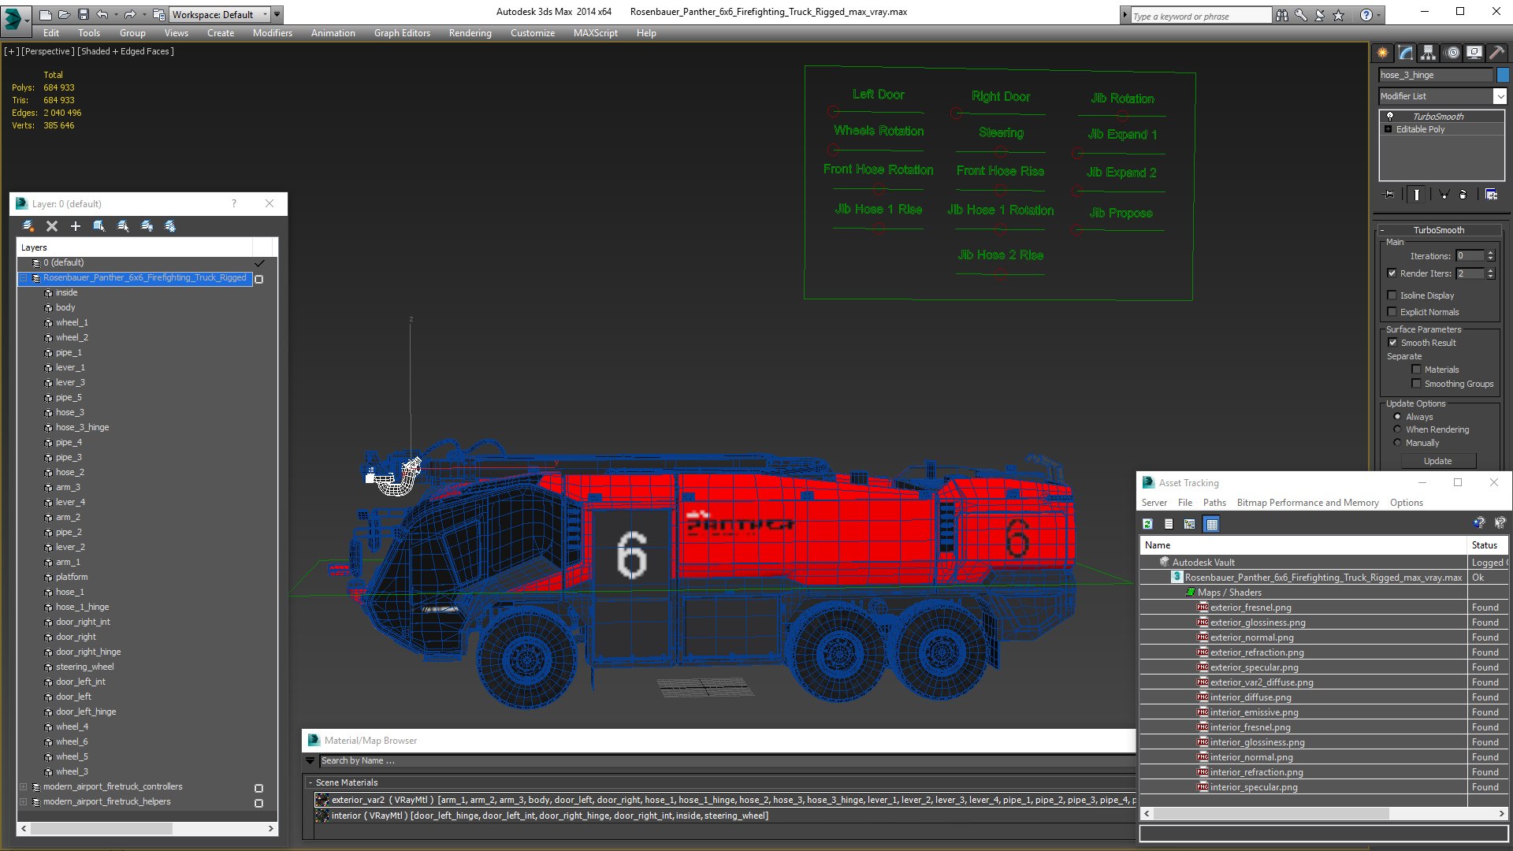This screenshot has width=1513, height=851.
Task: Expand modern_airport_firetruck_controllers layer
Action: [24, 787]
